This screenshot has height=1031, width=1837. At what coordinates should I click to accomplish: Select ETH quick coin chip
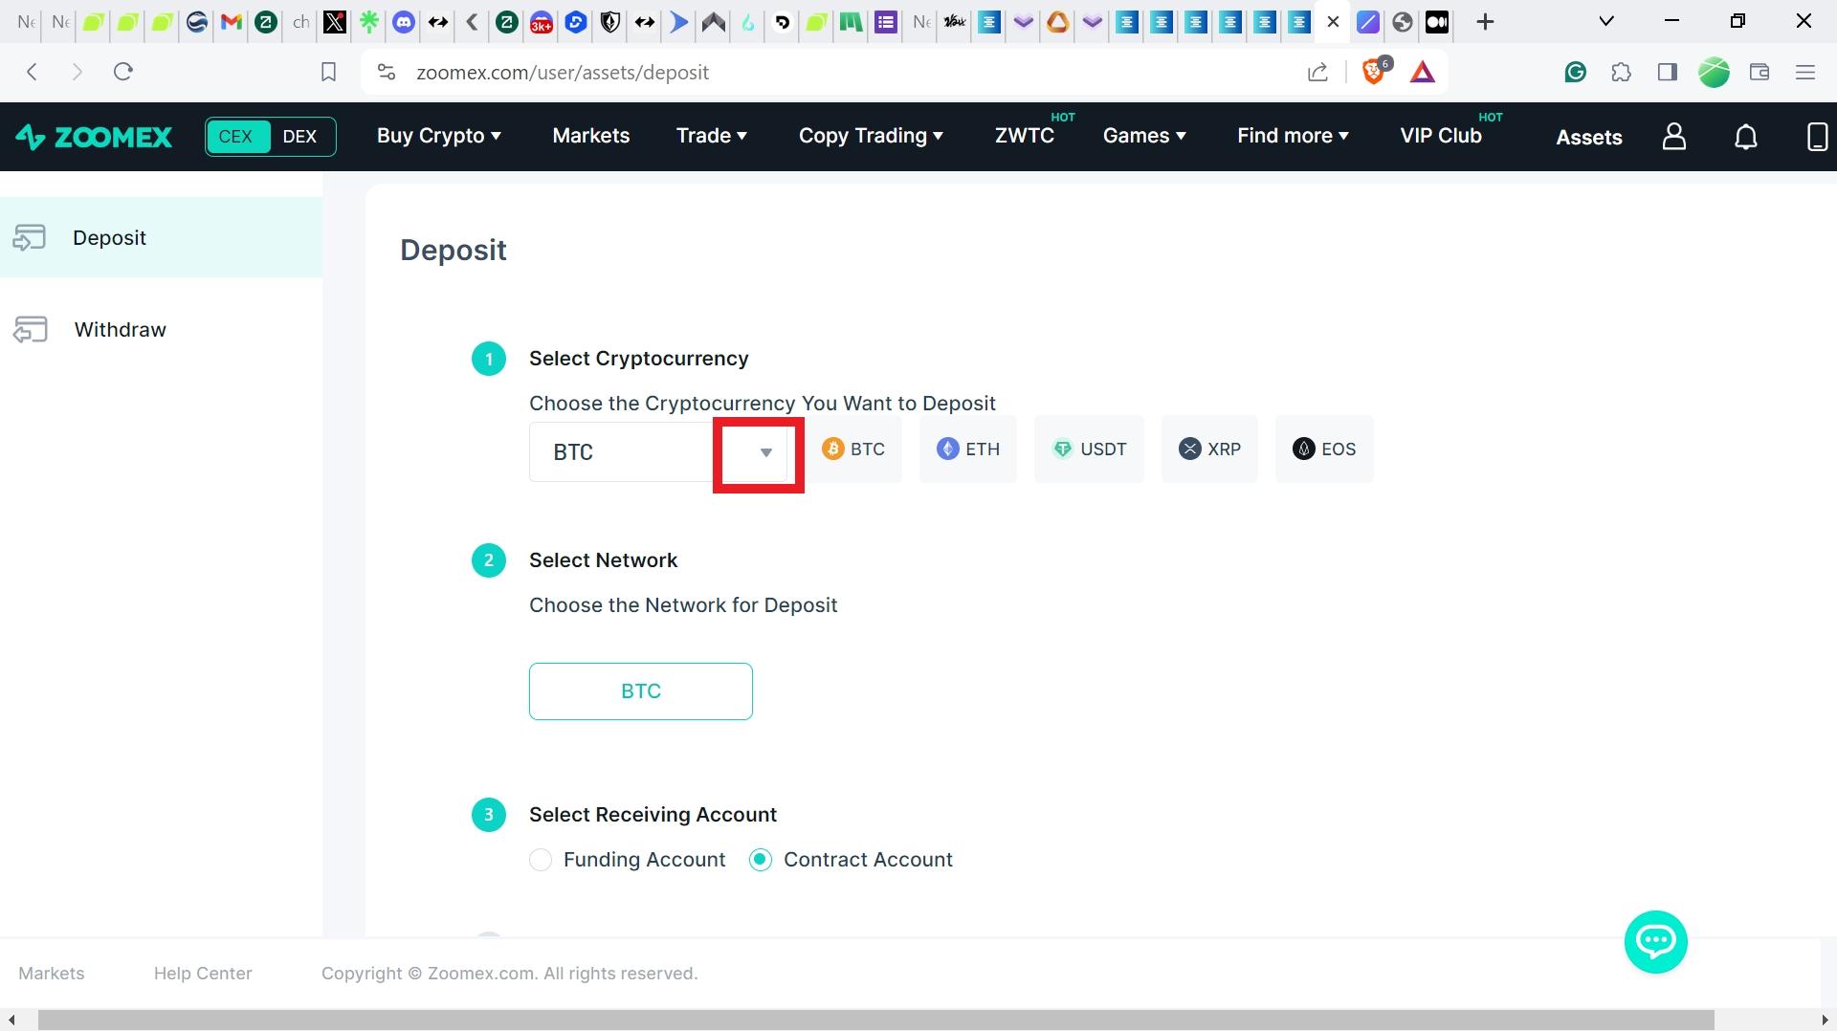968,450
